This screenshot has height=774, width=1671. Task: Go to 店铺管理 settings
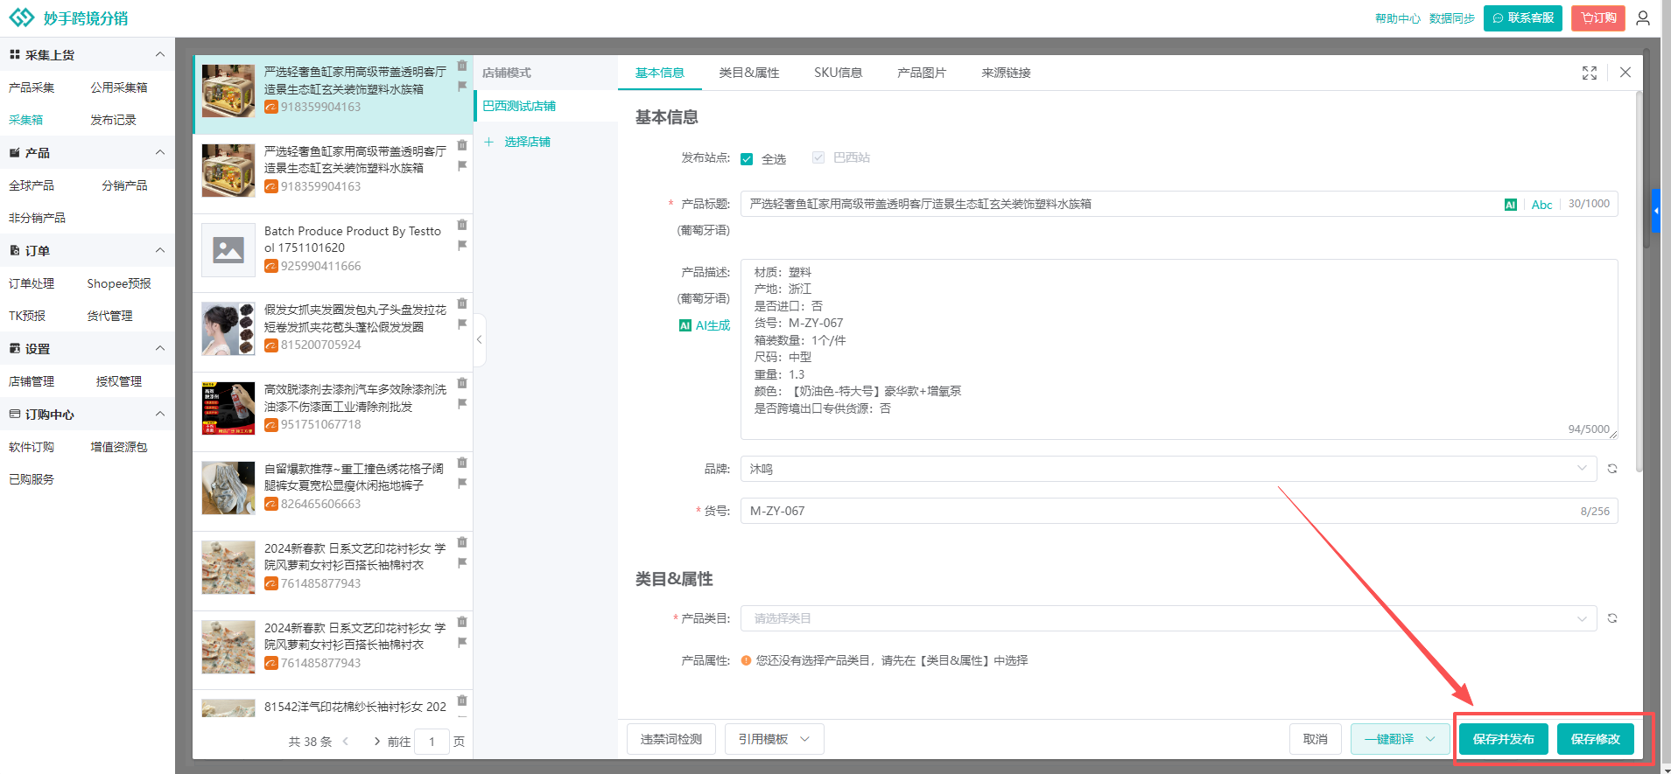click(32, 381)
